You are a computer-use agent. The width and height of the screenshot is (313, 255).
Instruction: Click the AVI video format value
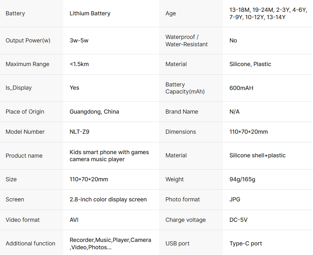(74, 220)
